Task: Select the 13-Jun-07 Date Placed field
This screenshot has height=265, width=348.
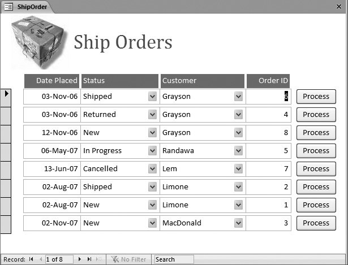Action: (52, 169)
